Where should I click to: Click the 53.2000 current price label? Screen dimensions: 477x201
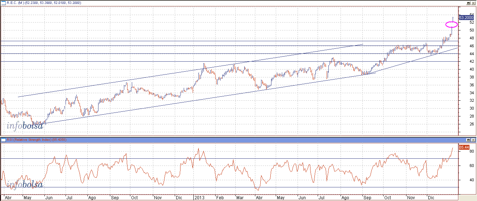point(466,17)
